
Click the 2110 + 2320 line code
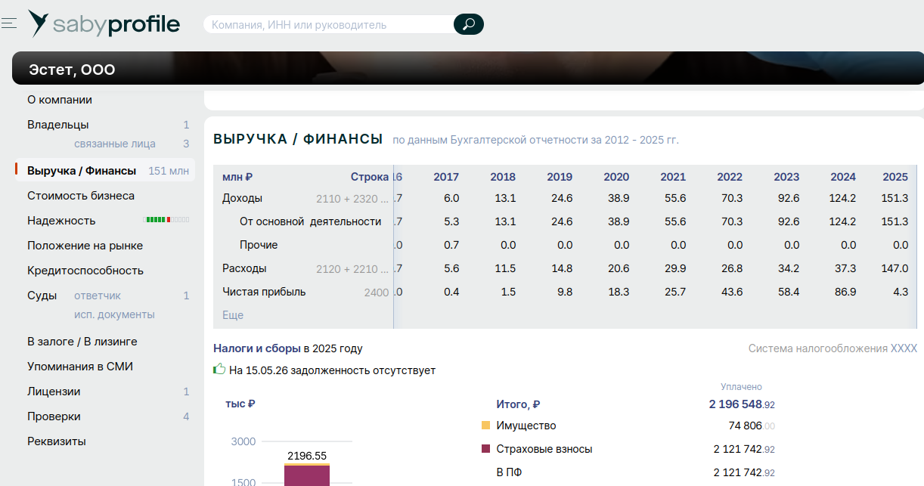pyautogui.click(x=352, y=199)
